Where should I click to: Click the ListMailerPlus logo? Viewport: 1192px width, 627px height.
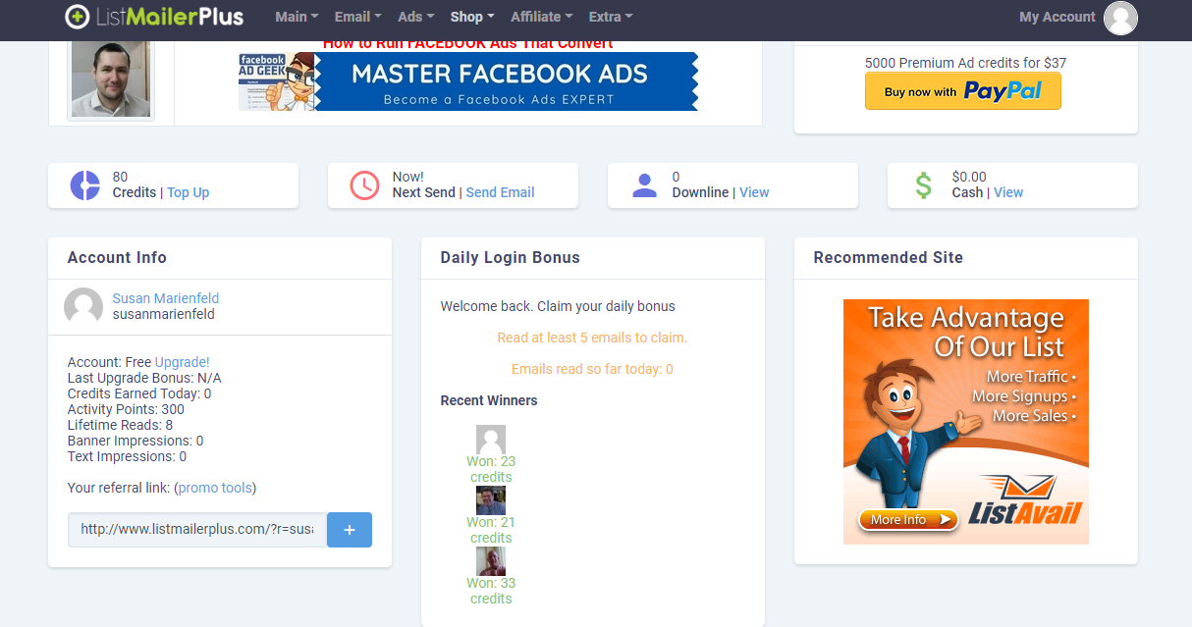click(x=154, y=17)
